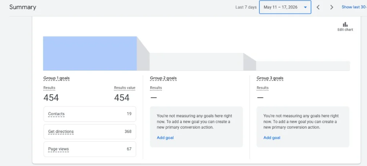Go to previous date range arrow
Screen dimensions: 367x166
[318, 7]
